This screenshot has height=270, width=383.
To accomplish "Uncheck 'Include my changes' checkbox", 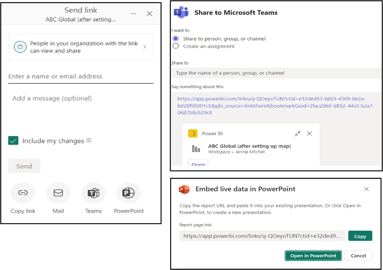I will [x=13, y=141].
